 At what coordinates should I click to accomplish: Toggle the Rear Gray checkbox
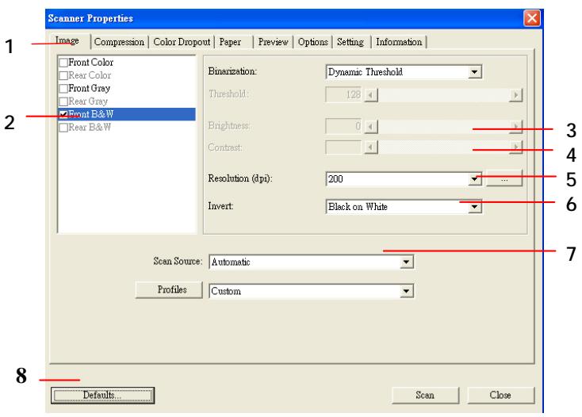(63, 101)
